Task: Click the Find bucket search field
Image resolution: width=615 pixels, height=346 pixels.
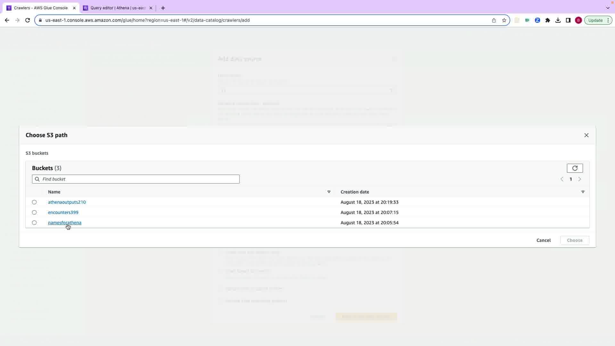Action: (x=139, y=179)
